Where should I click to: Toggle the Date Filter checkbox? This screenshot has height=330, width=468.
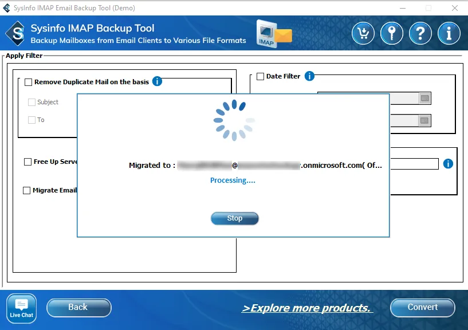(x=260, y=76)
